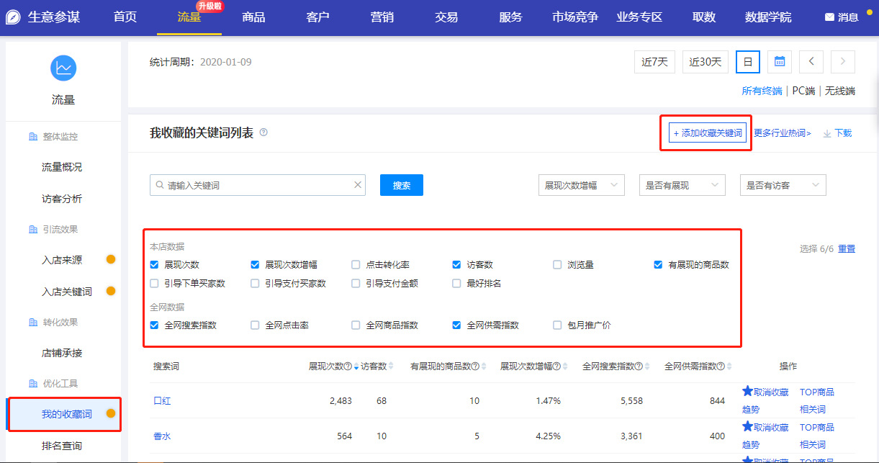This screenshot has height=463, width=879.
Task: Enable the 引导下单买家数 checkbox
Action: (154, 284)
